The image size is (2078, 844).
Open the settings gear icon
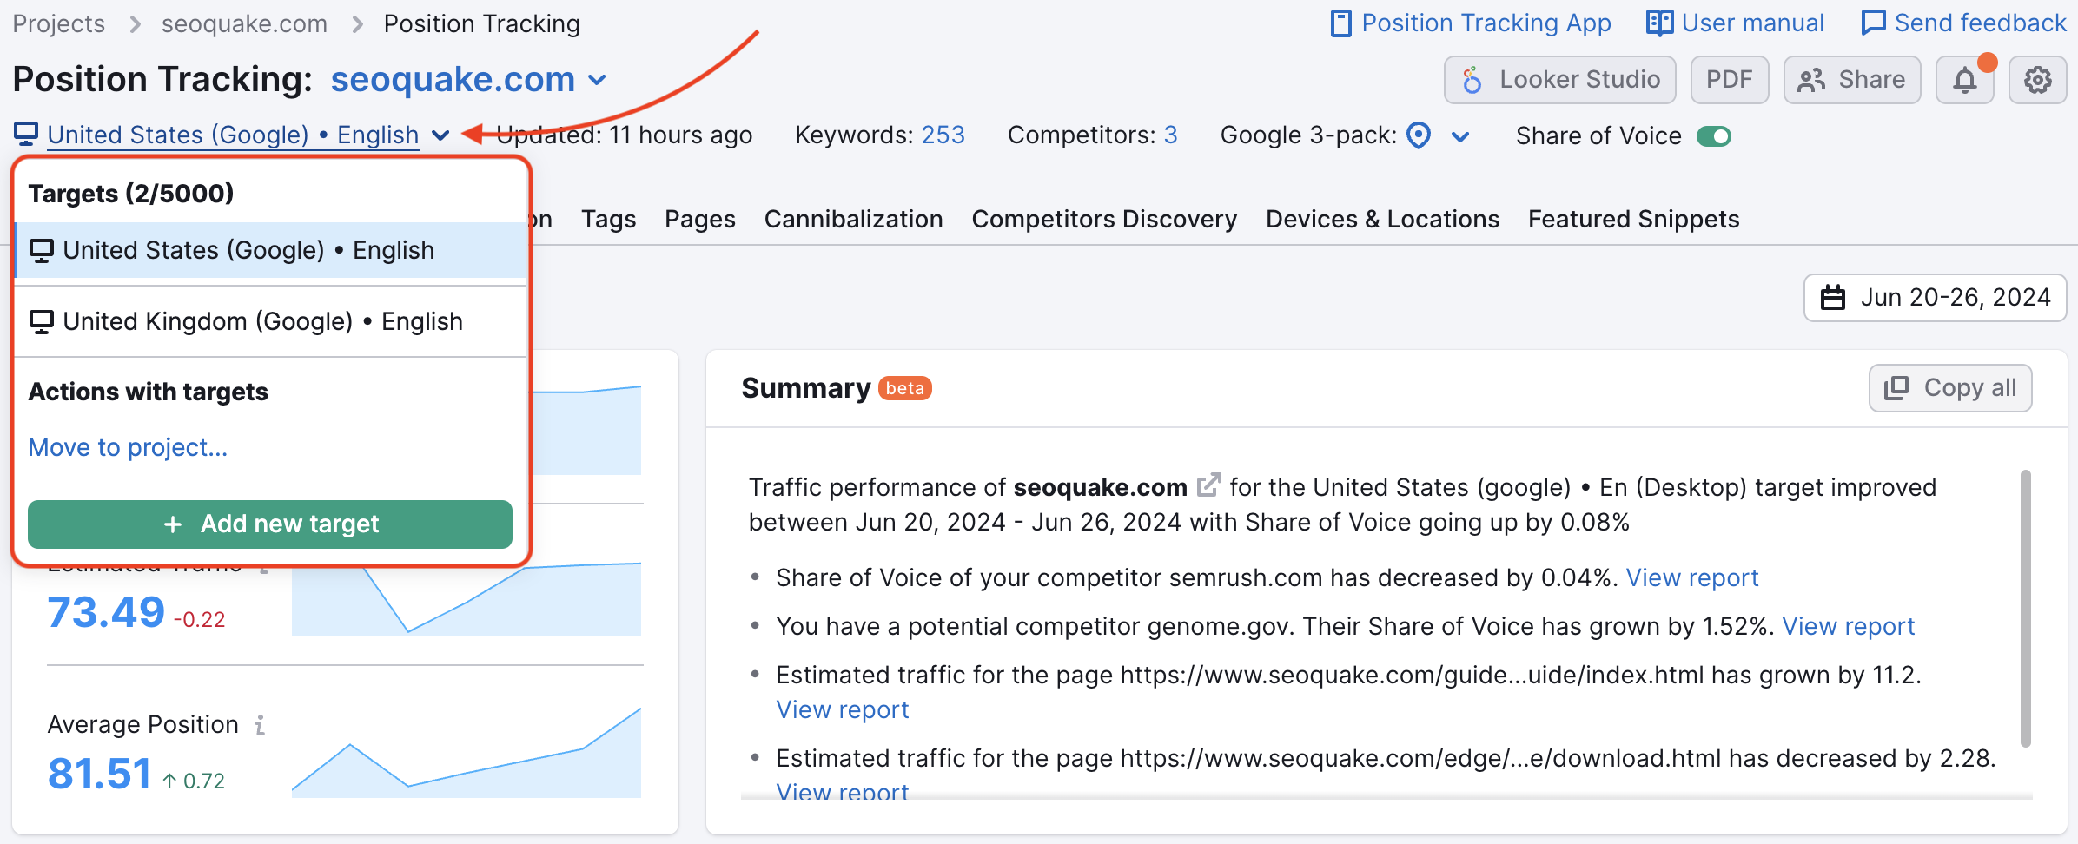point(2037,80)
